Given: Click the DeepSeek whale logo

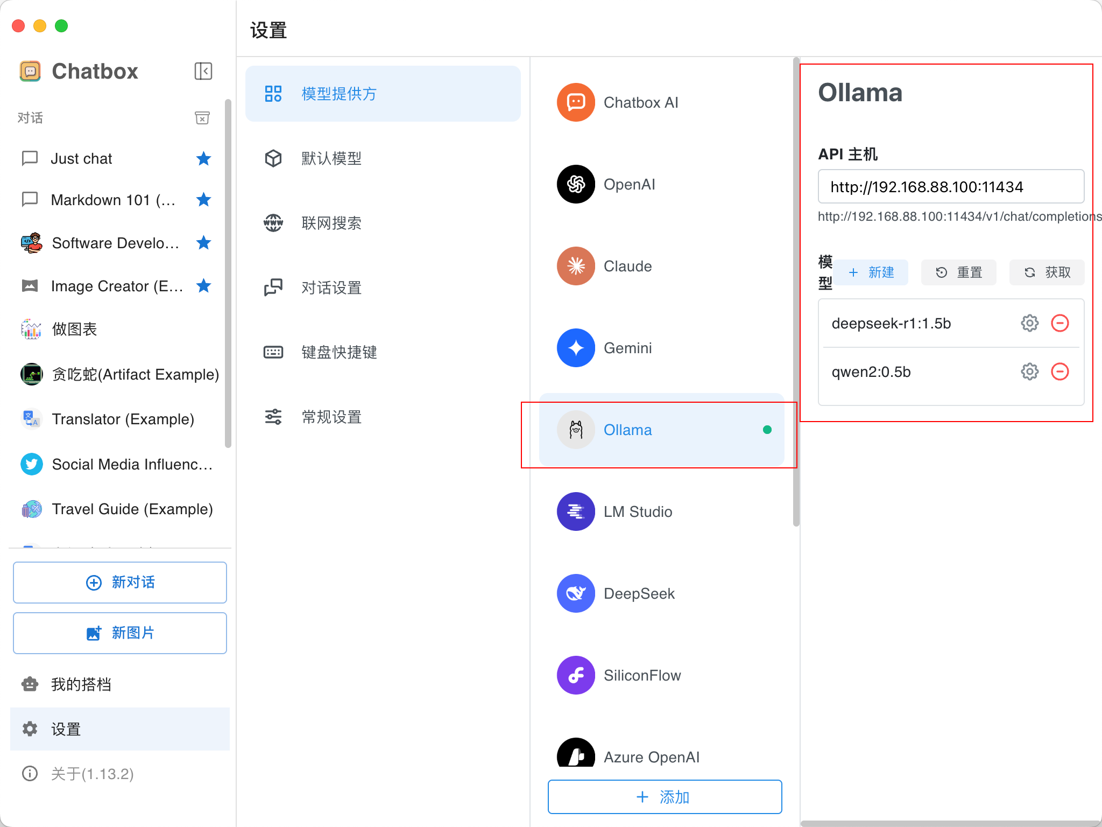Looking at the screenshot, I should coord(576,593).
